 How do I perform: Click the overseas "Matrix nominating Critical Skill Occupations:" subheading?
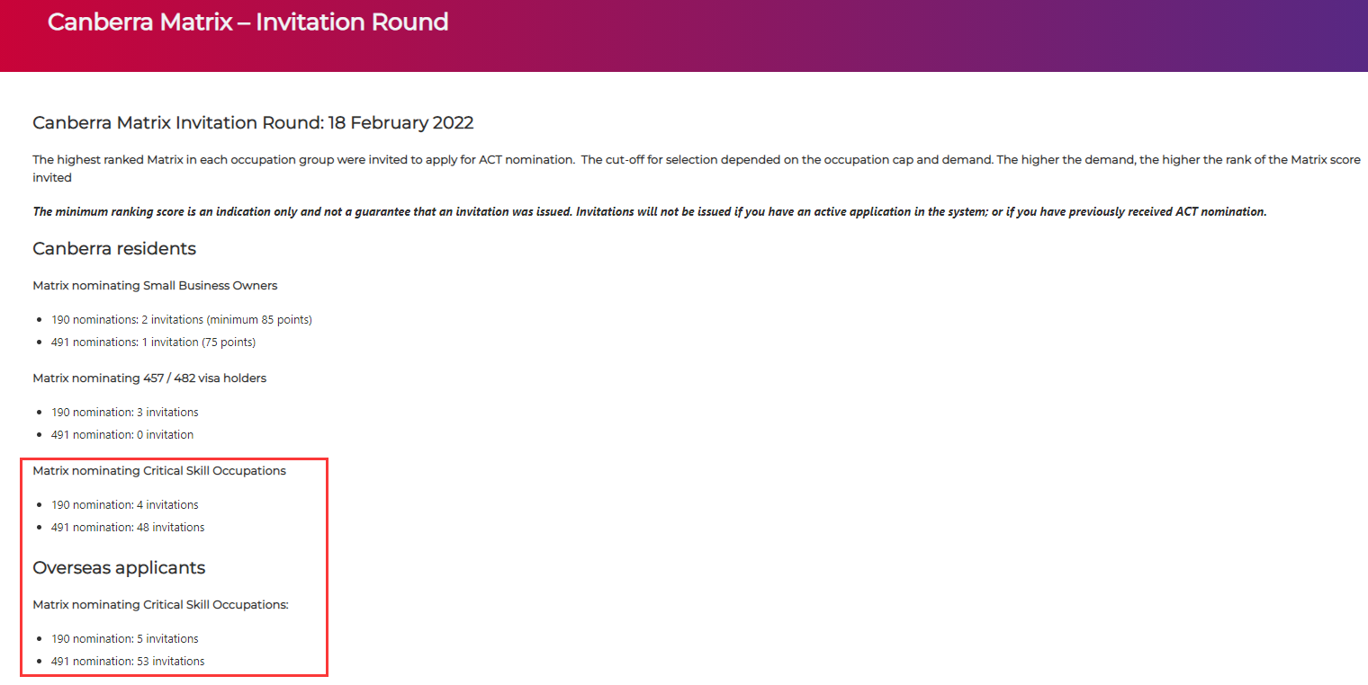tap(160, 605)
